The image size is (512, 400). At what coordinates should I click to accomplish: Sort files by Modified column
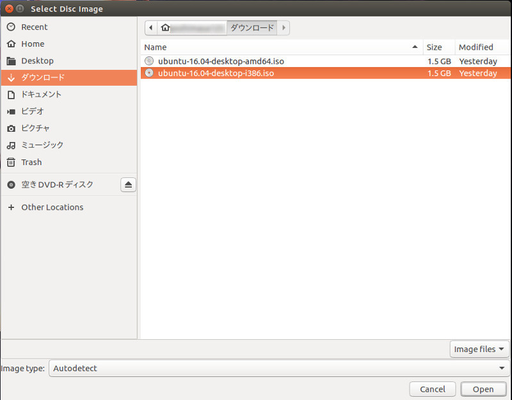point(483,47)
